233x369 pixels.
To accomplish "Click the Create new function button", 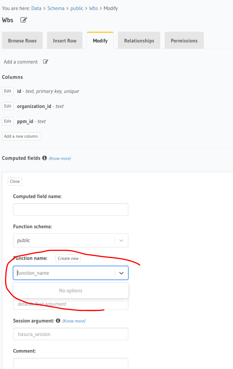I will (x=68, y=258).
